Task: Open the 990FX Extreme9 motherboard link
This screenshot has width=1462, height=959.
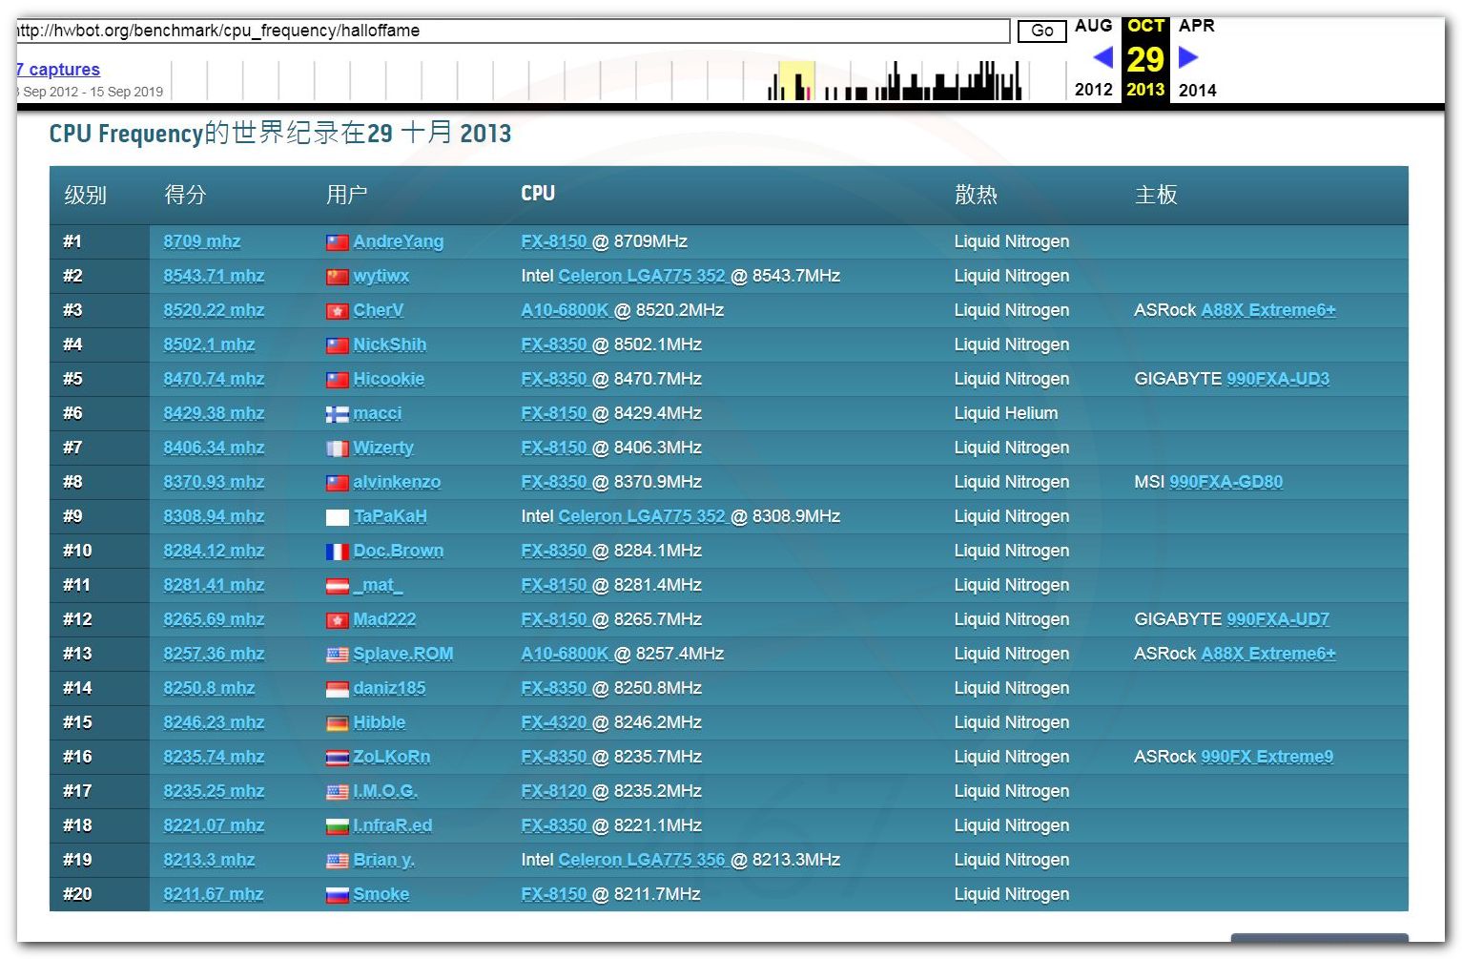Action: 1267,757
